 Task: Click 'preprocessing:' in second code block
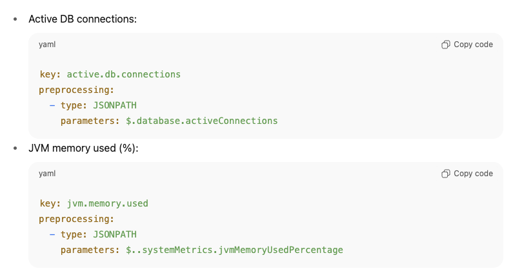click(77, 219)
